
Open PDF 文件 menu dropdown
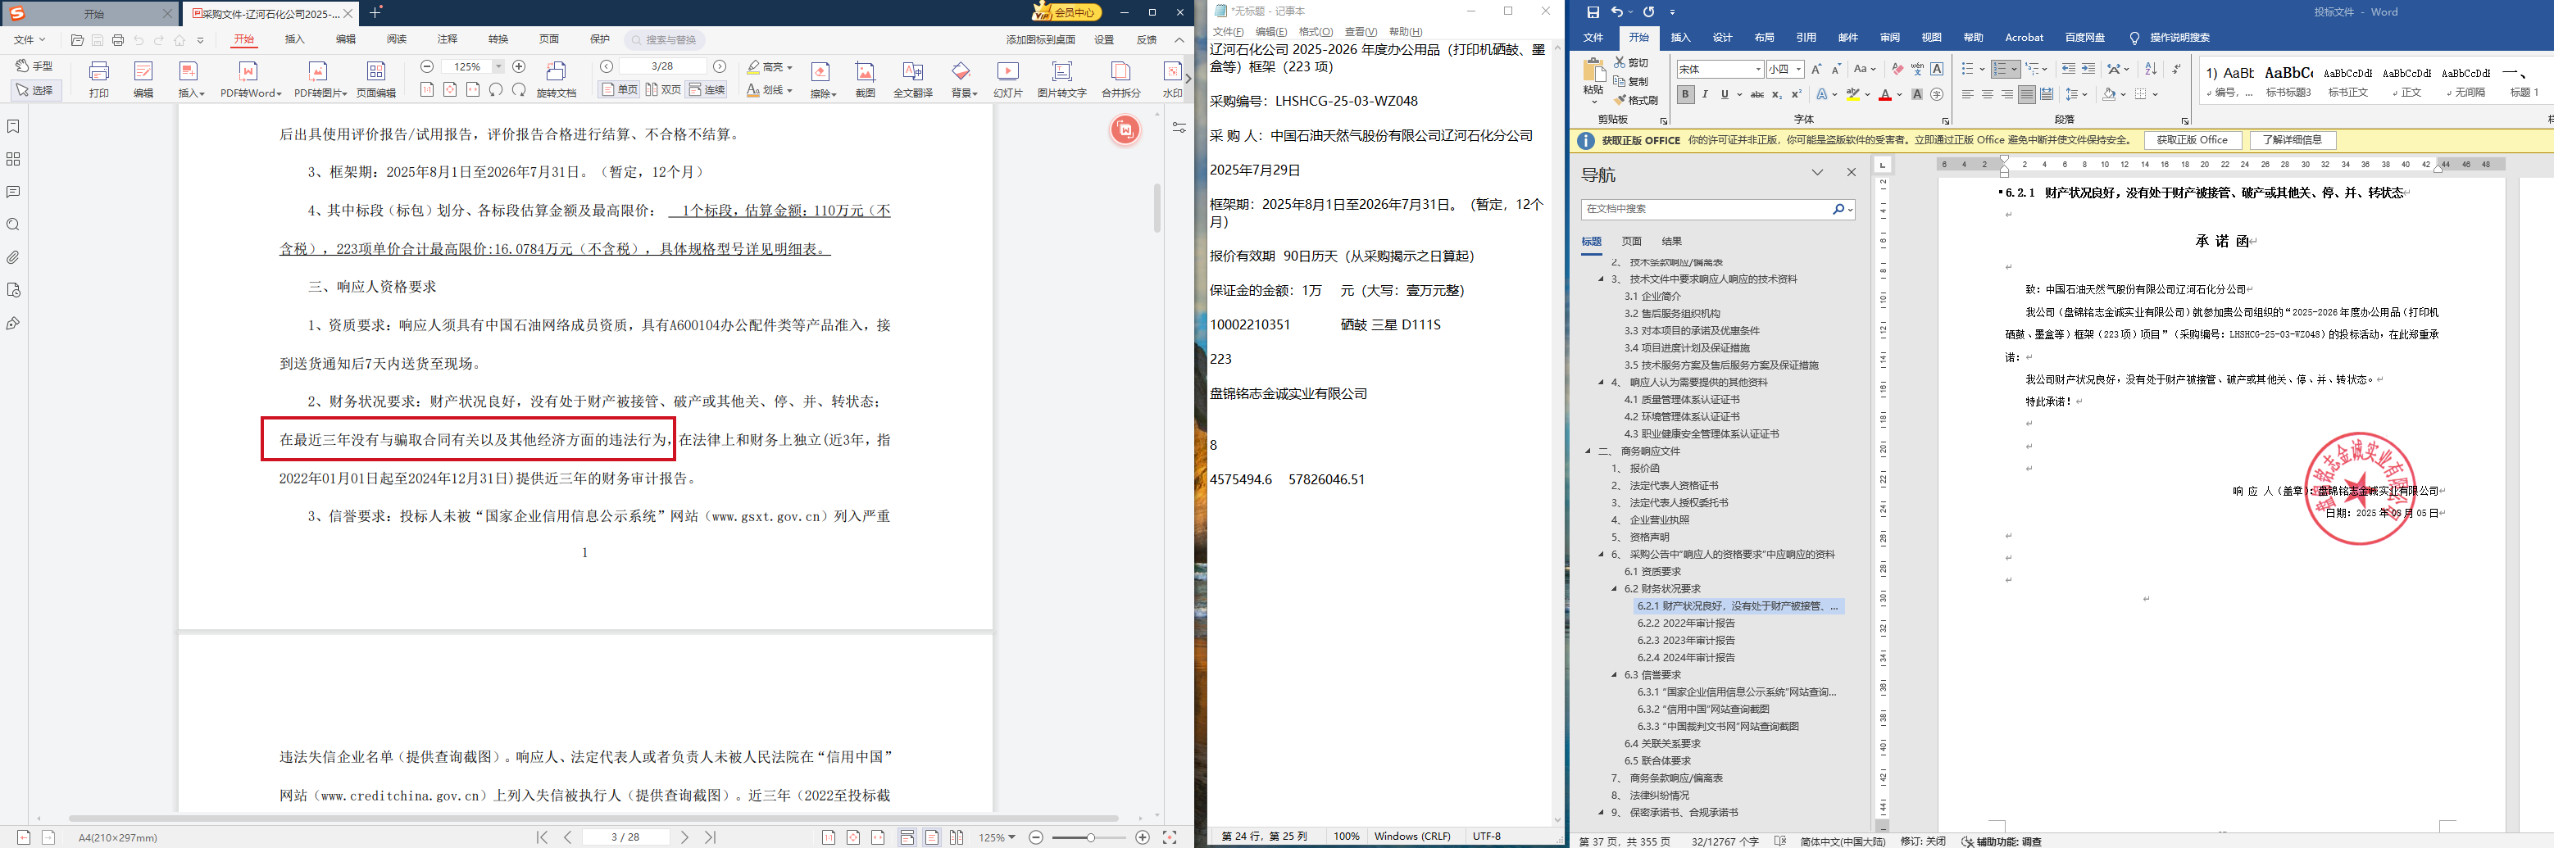[30, 39]
